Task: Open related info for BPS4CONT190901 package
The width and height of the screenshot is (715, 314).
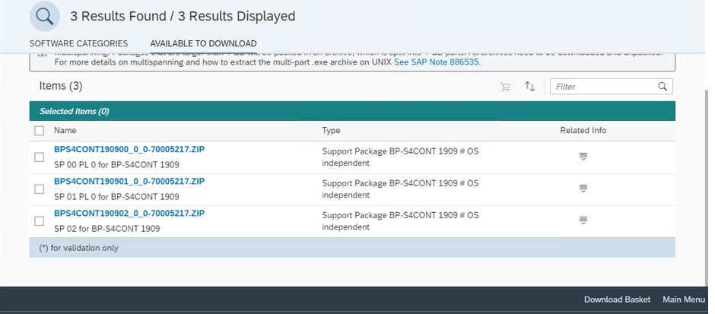Action: [583, 189]
